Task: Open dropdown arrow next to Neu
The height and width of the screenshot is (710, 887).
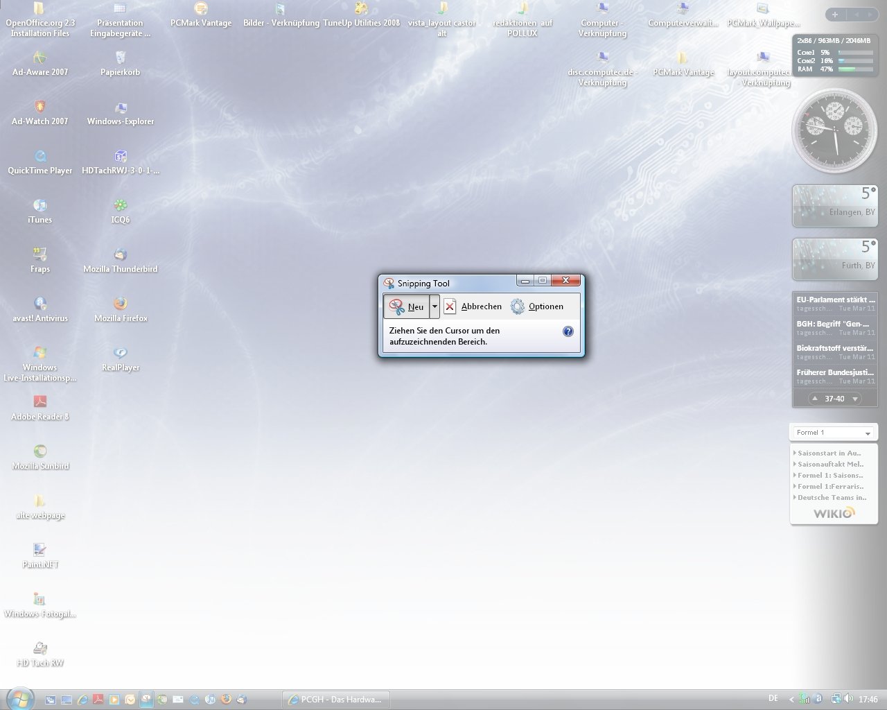Action: coord(434,306)
